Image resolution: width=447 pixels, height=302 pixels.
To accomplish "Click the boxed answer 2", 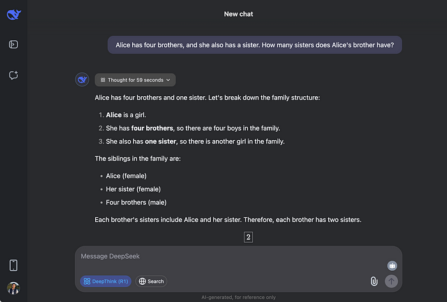I will (x=248, y=237).
